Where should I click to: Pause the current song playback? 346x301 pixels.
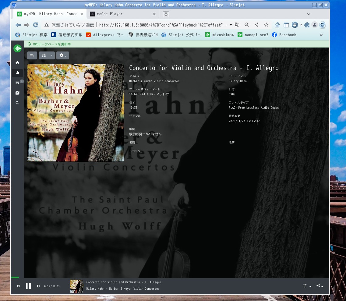[28, 286]
